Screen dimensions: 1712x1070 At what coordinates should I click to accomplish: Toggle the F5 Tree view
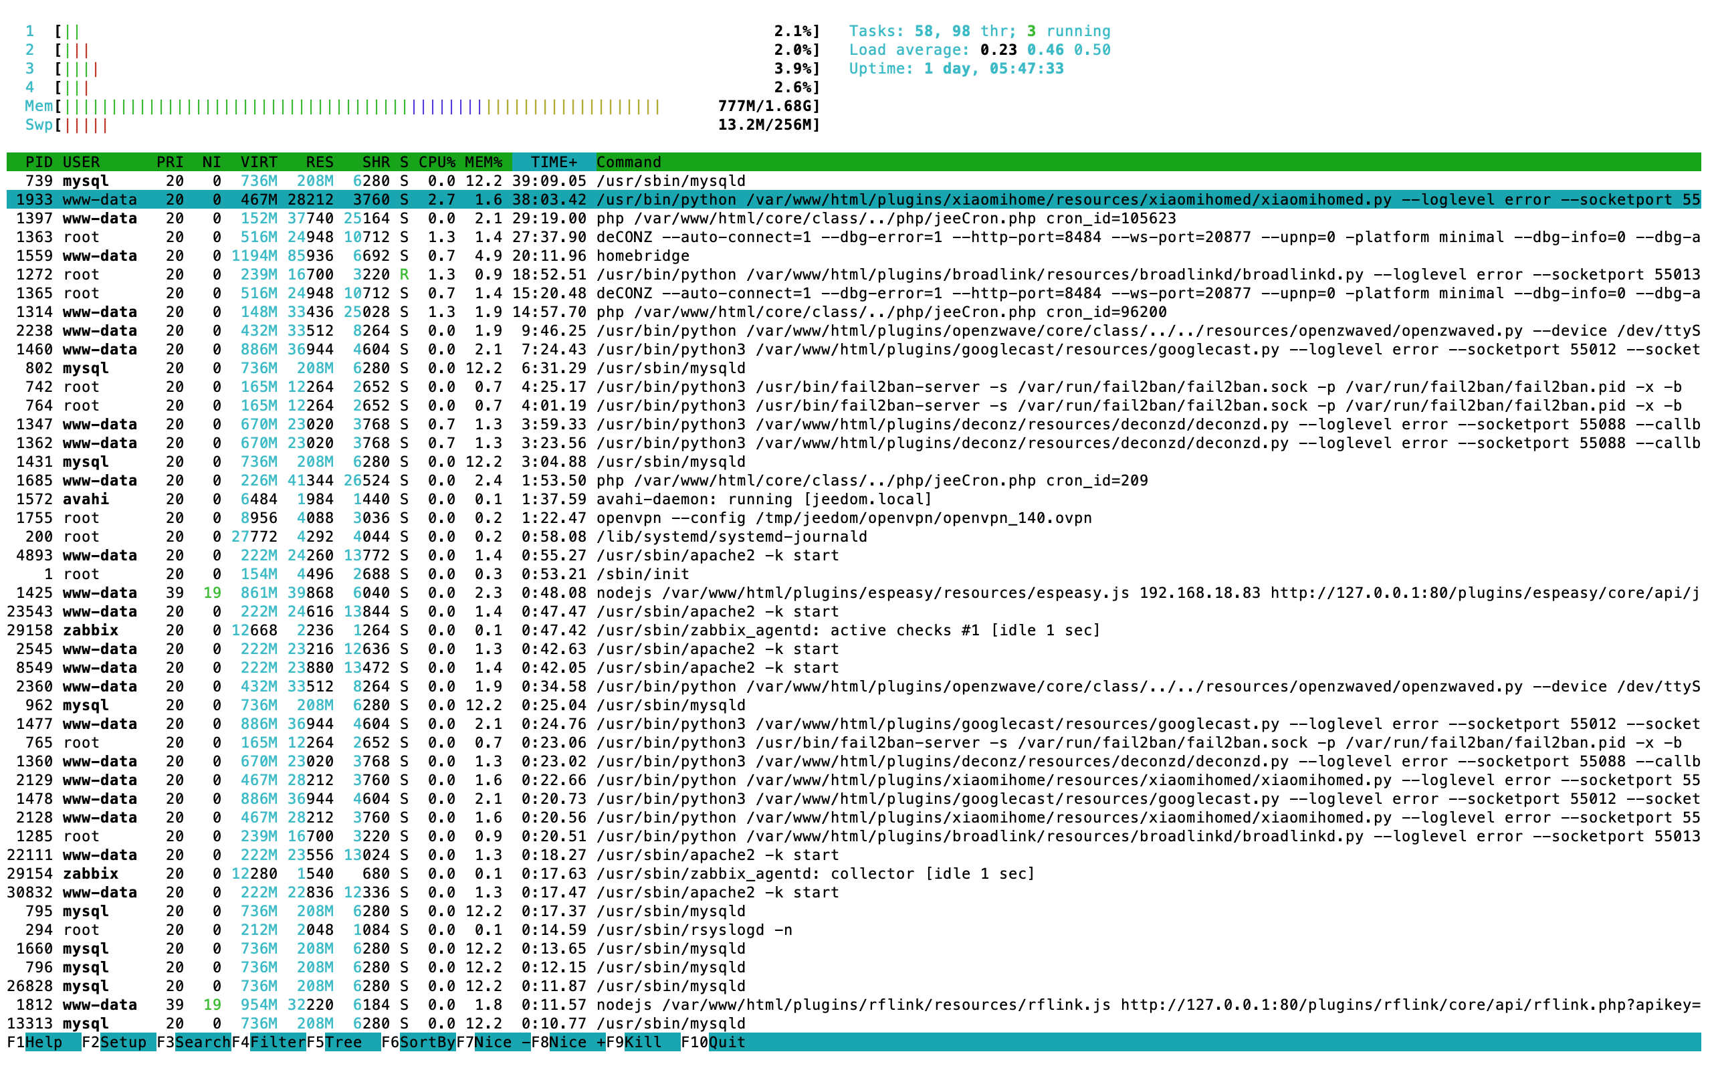pos(344,1042)
